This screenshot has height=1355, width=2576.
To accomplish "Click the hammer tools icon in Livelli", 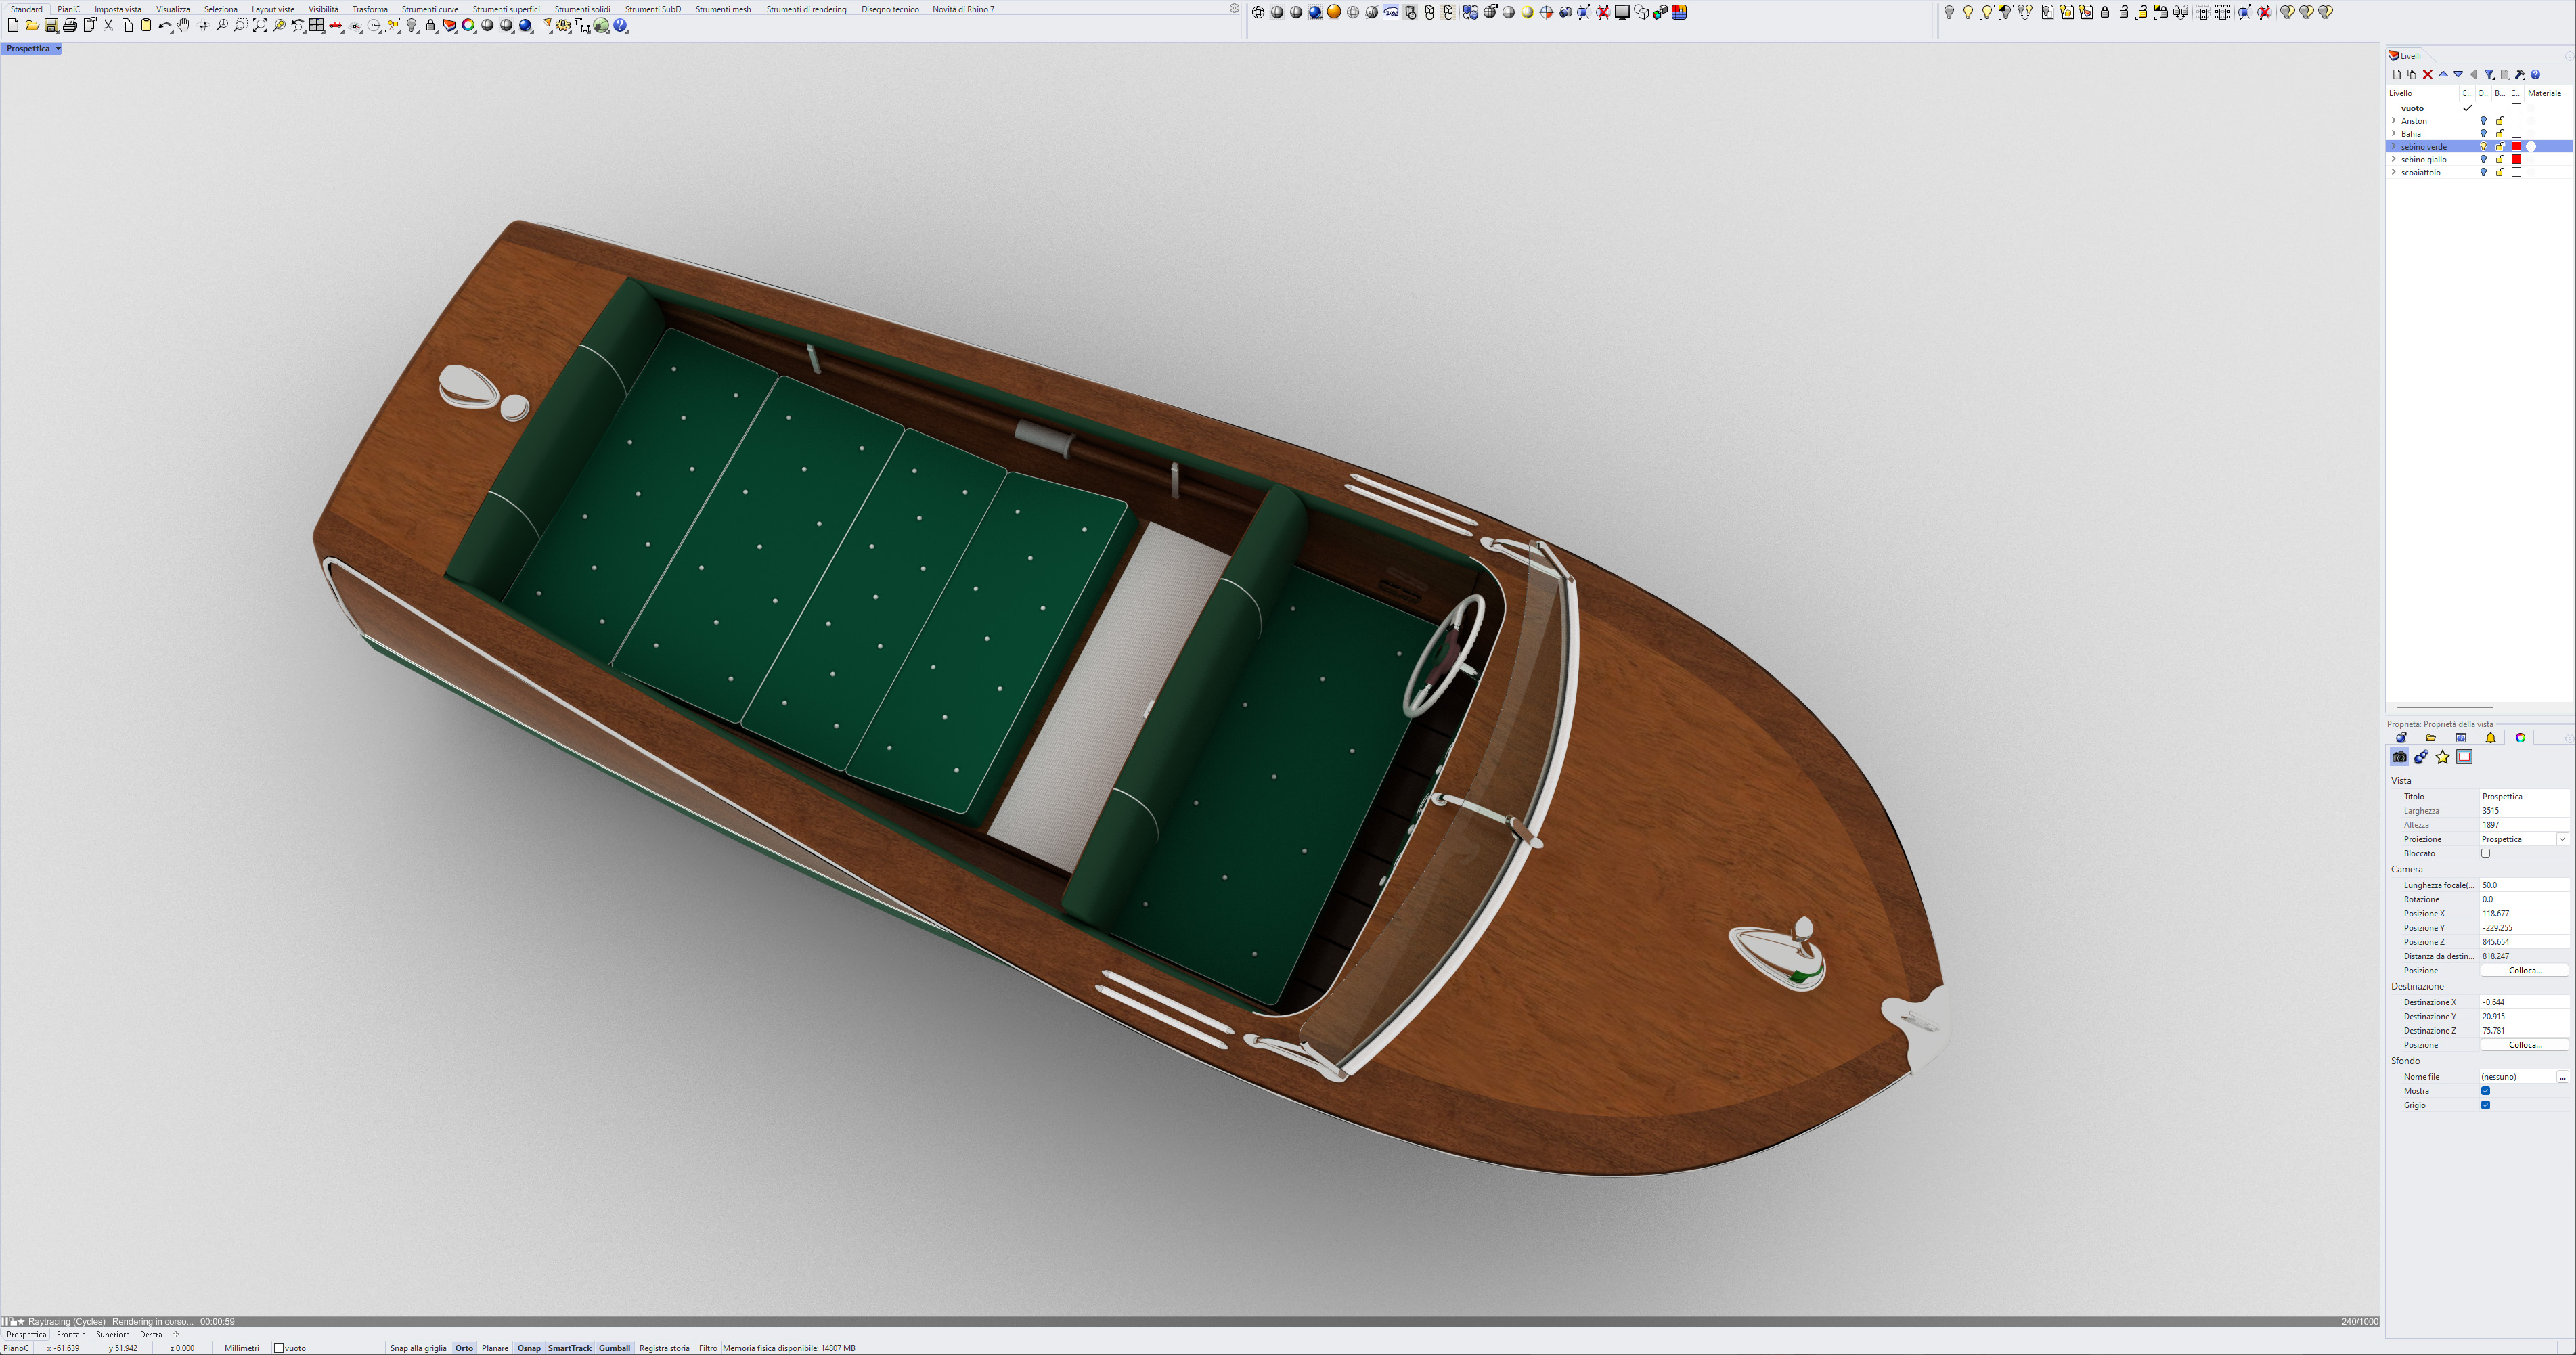I will tap(2520, 75).
